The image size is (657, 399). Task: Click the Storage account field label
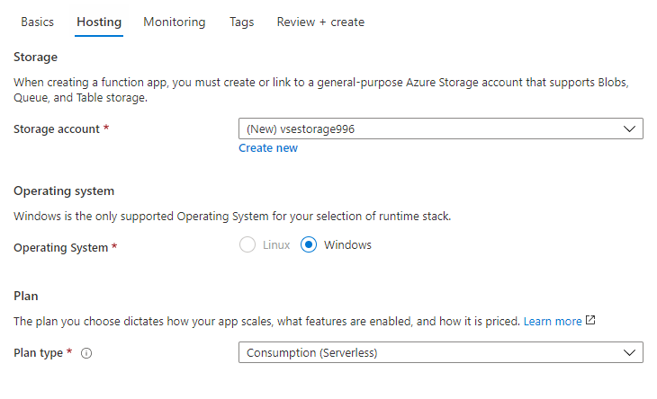[57, 129]
